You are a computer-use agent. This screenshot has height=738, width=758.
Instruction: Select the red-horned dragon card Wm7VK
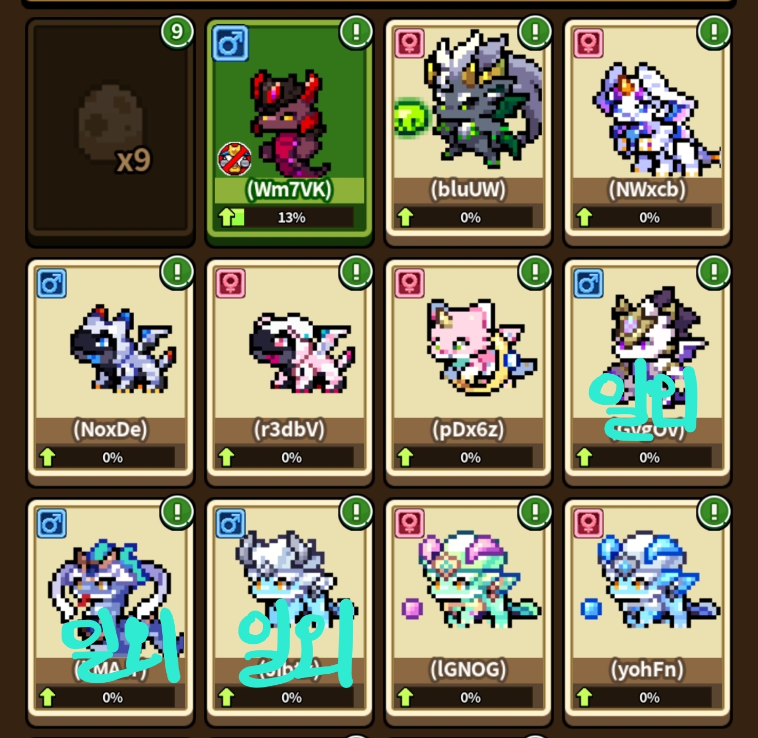tap(290, 132)
